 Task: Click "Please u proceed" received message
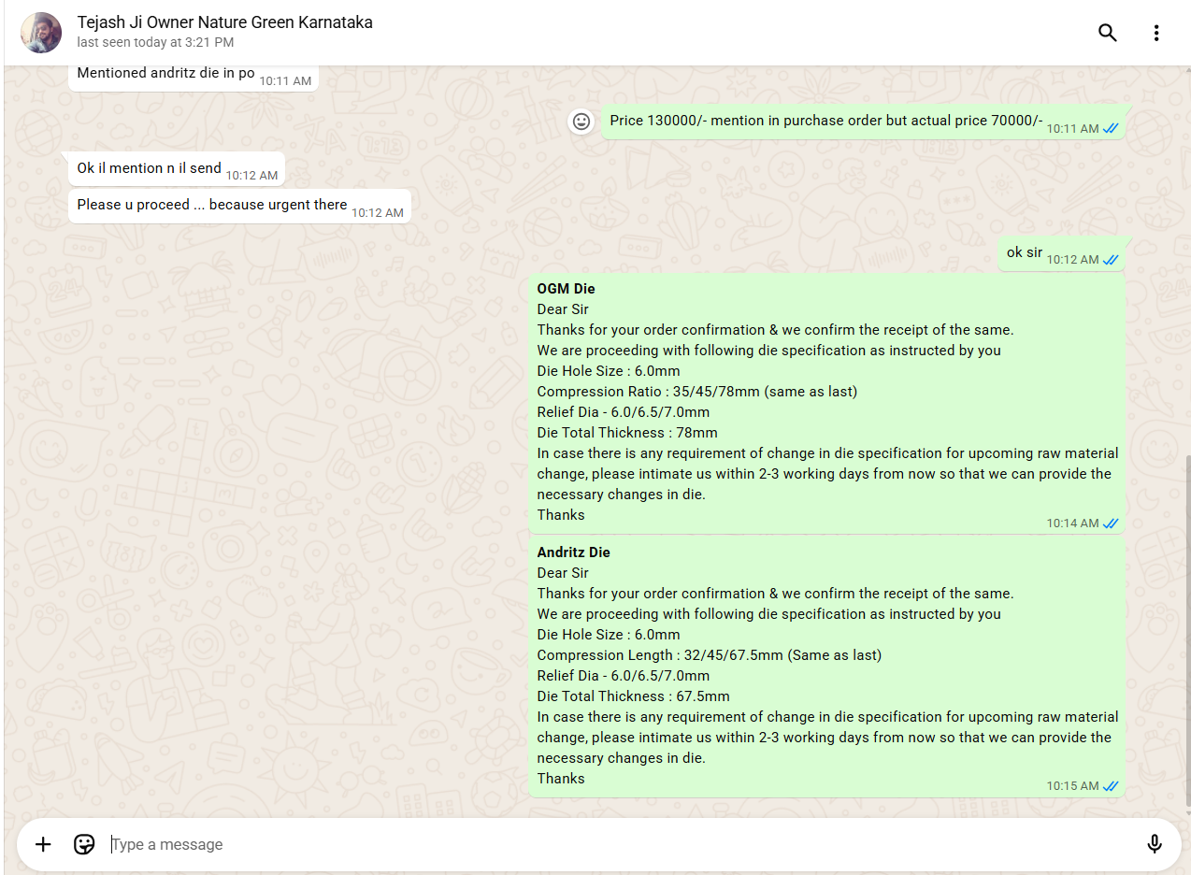[x=212, y=205]
